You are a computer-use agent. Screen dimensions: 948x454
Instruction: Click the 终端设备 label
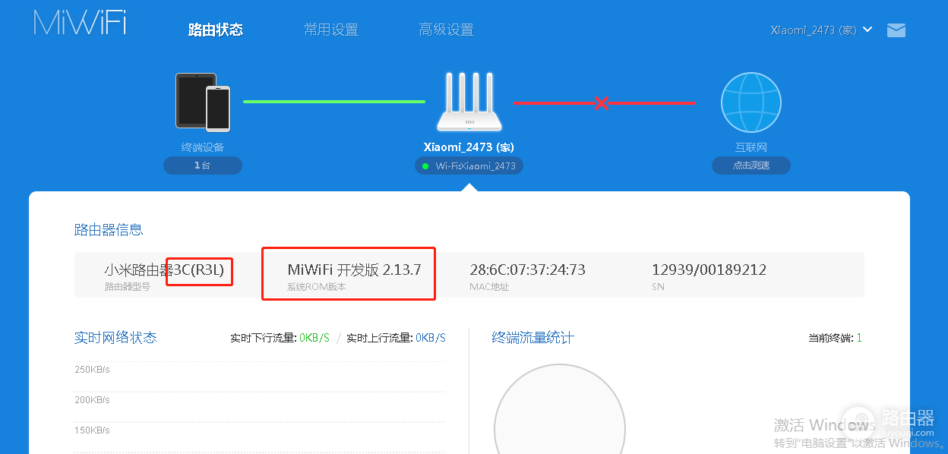[x=203, y=147]
